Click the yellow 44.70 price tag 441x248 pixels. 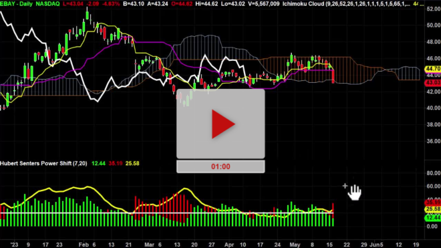click(432, 69)
